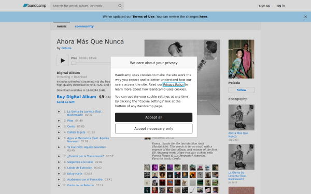Play the album with the large play button

[63, 61]
